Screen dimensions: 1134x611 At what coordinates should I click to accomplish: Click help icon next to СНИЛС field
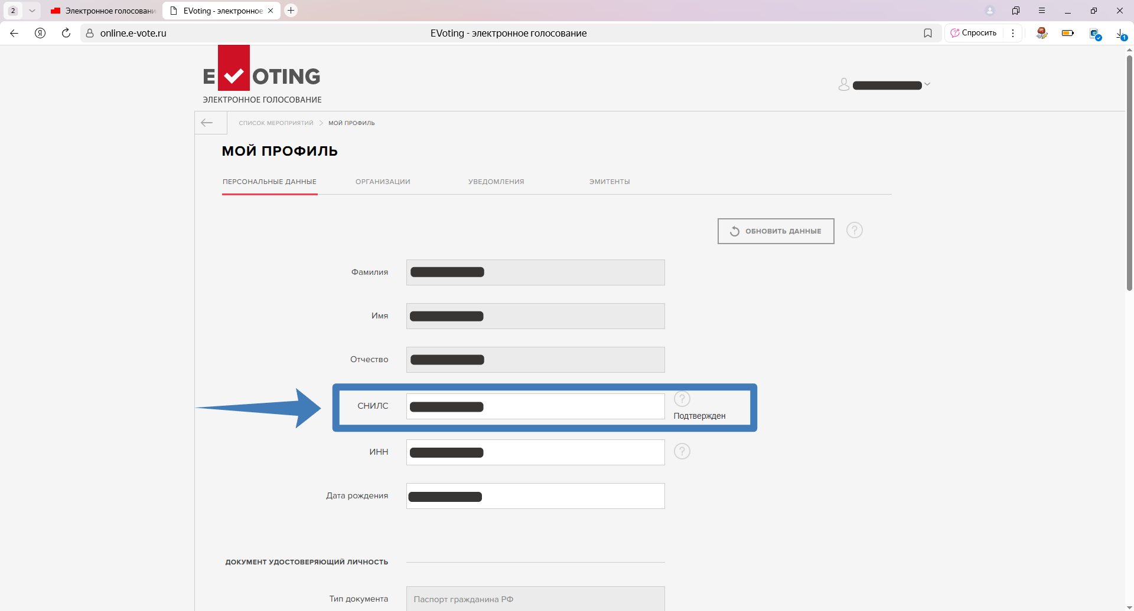tap(682, 399)
